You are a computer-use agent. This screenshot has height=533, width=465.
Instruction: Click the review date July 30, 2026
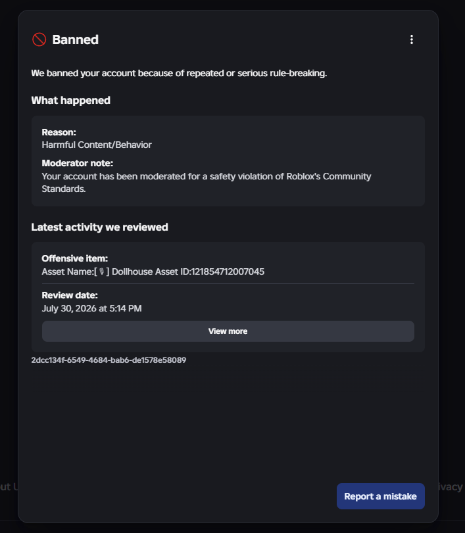click(x=91, y=308)
